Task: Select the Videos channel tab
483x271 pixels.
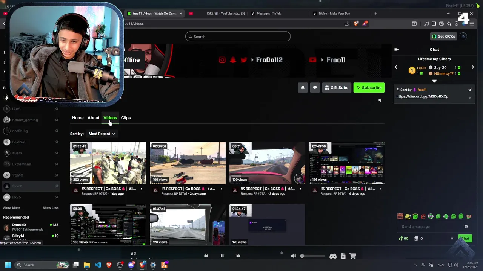Action: (110, 118)
